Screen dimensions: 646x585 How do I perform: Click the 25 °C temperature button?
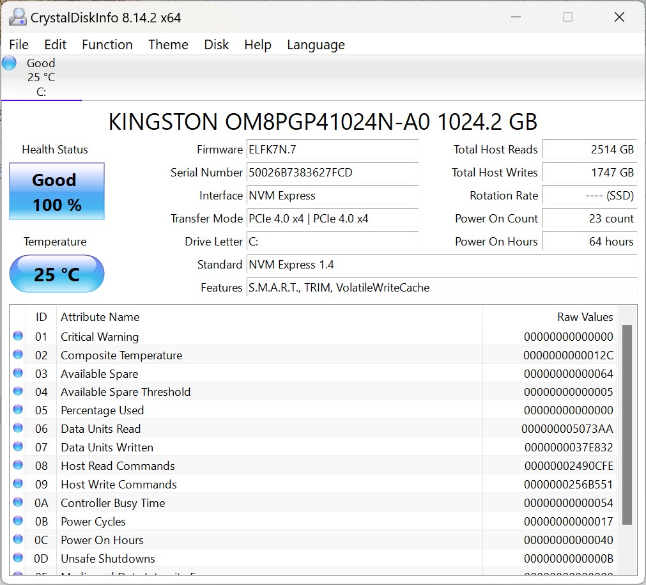point(57,274)
